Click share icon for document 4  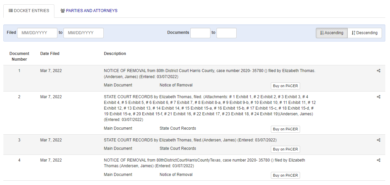click(379, 160)
